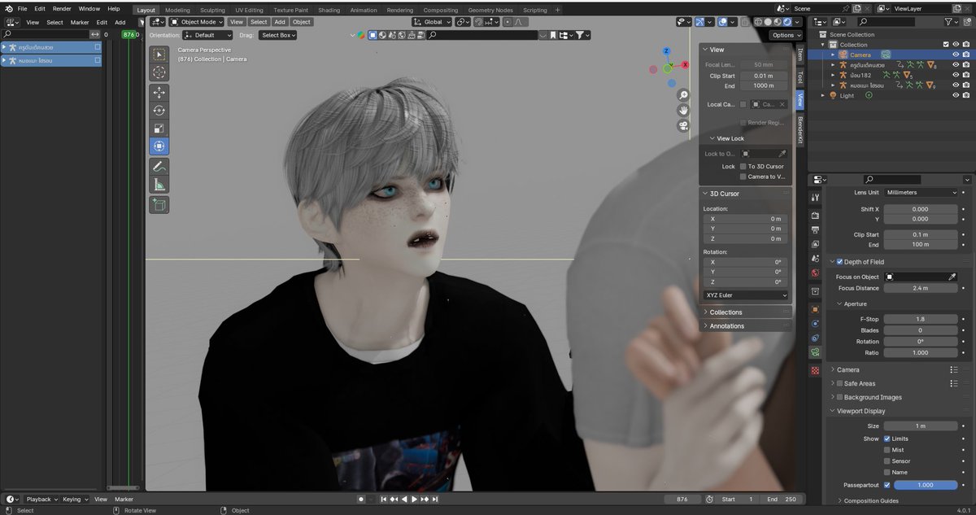The height and width of the screenshot is (515, 976).
Task: Open the Select Box drag dropdown
Action: pos(278,35)
